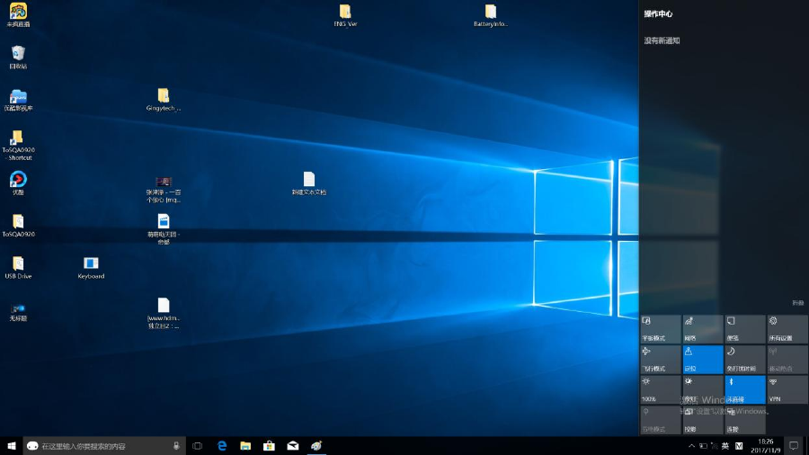This screenshot has width=809, height=455.
Task: Open the Gingytech folder on desktop
Action: (163, 96)
